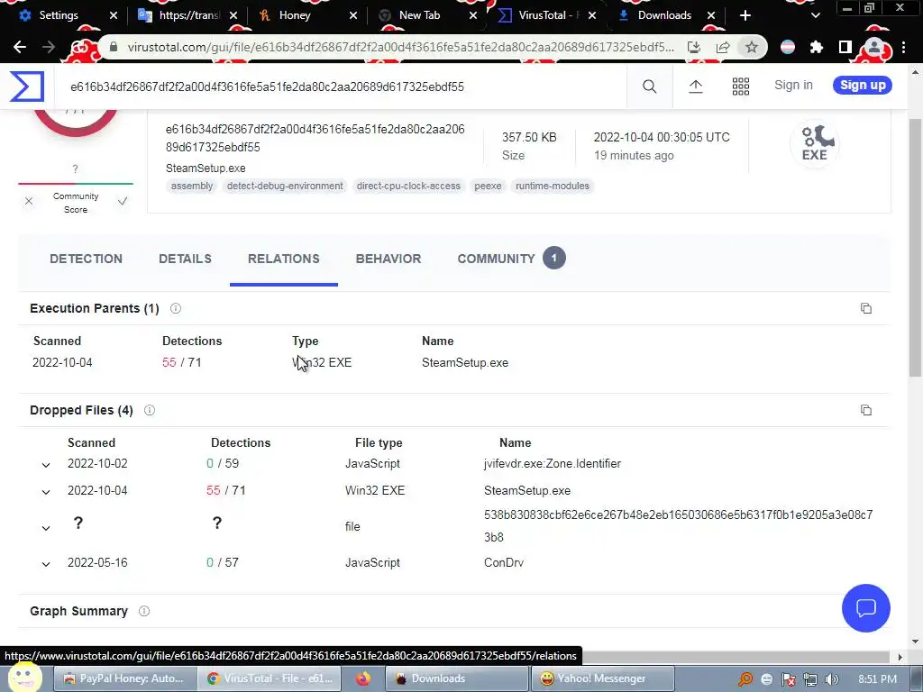Expand the dropped SteamSetup.exe row chevron
Viewport: 923px width, 692px height.
(x=46, y=492)
